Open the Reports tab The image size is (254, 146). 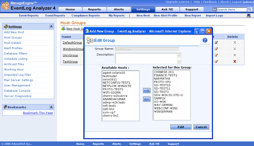pyautogui.click(x=94, y=9)
